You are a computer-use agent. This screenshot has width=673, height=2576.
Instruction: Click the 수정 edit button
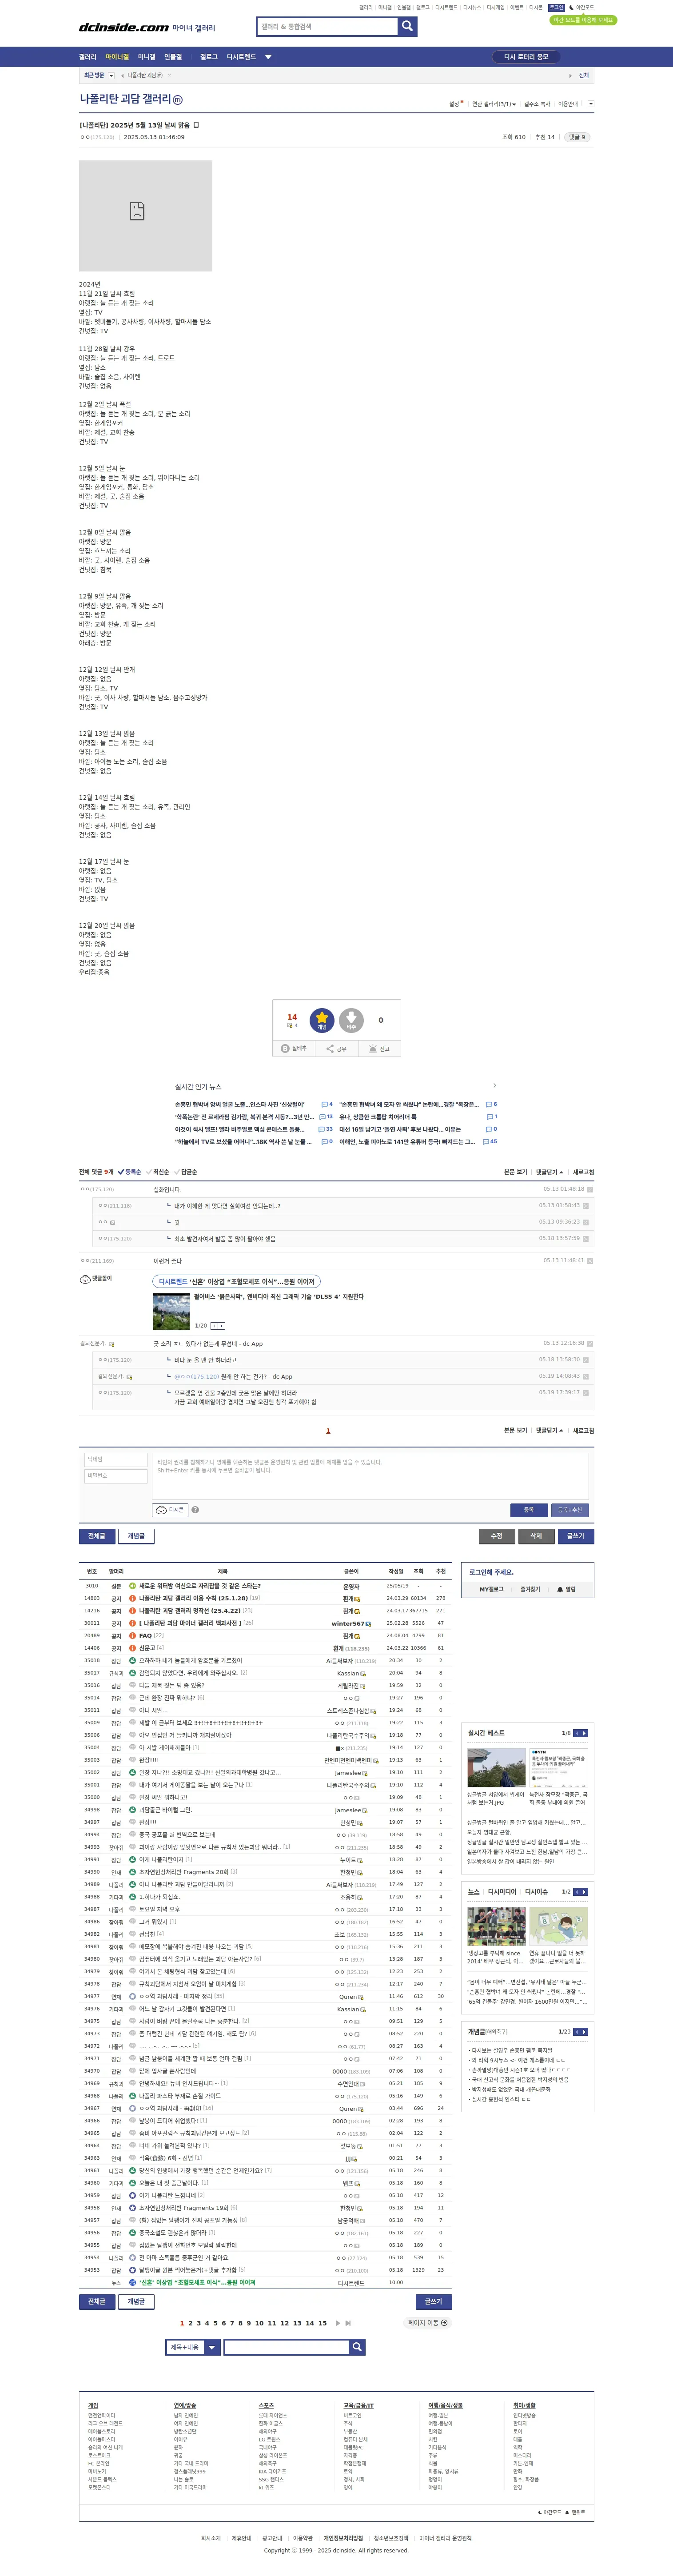(497, 1536)
